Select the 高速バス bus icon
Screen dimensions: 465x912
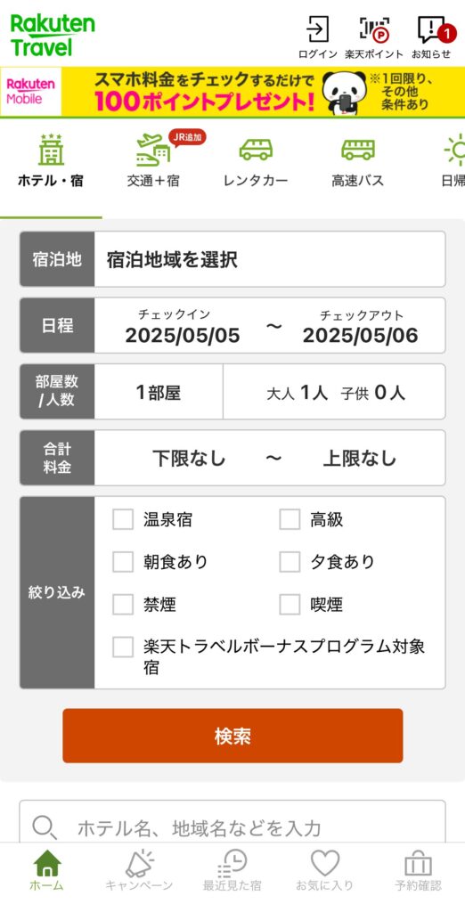(358, 150)
